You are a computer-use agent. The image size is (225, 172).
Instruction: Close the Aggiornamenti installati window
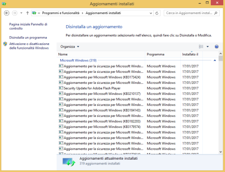[217, 3]
